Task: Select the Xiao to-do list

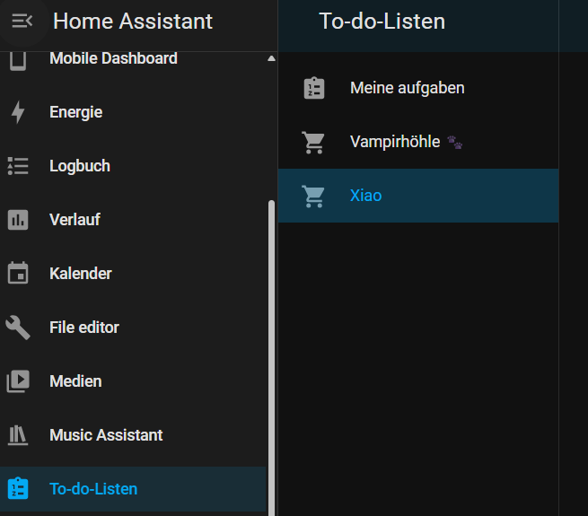Action: [418, 196]
